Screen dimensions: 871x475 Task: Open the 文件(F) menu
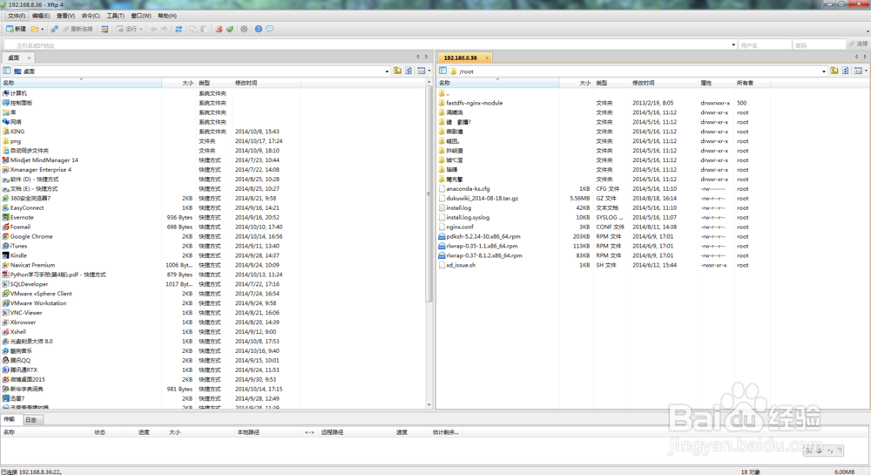click(x=17, y=16)
